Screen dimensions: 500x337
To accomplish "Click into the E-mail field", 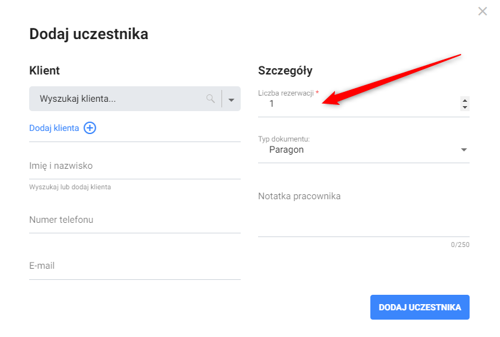I will 134,266.
